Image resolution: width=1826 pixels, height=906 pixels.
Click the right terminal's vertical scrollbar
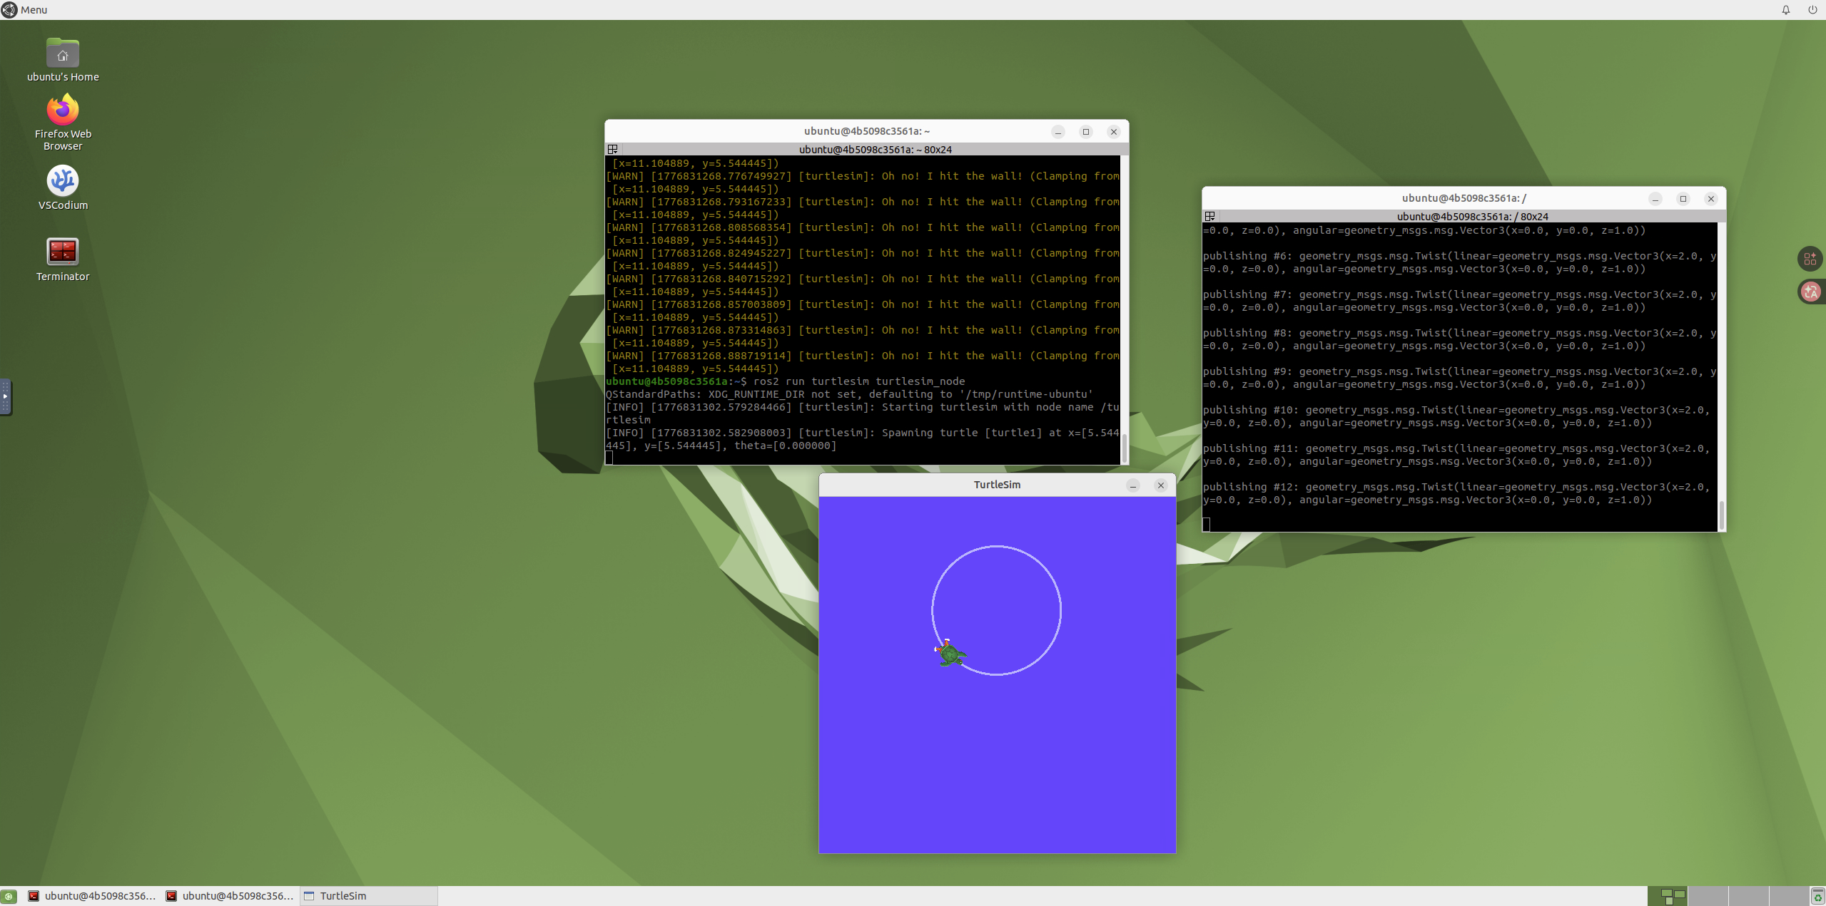coord(1722,377)
